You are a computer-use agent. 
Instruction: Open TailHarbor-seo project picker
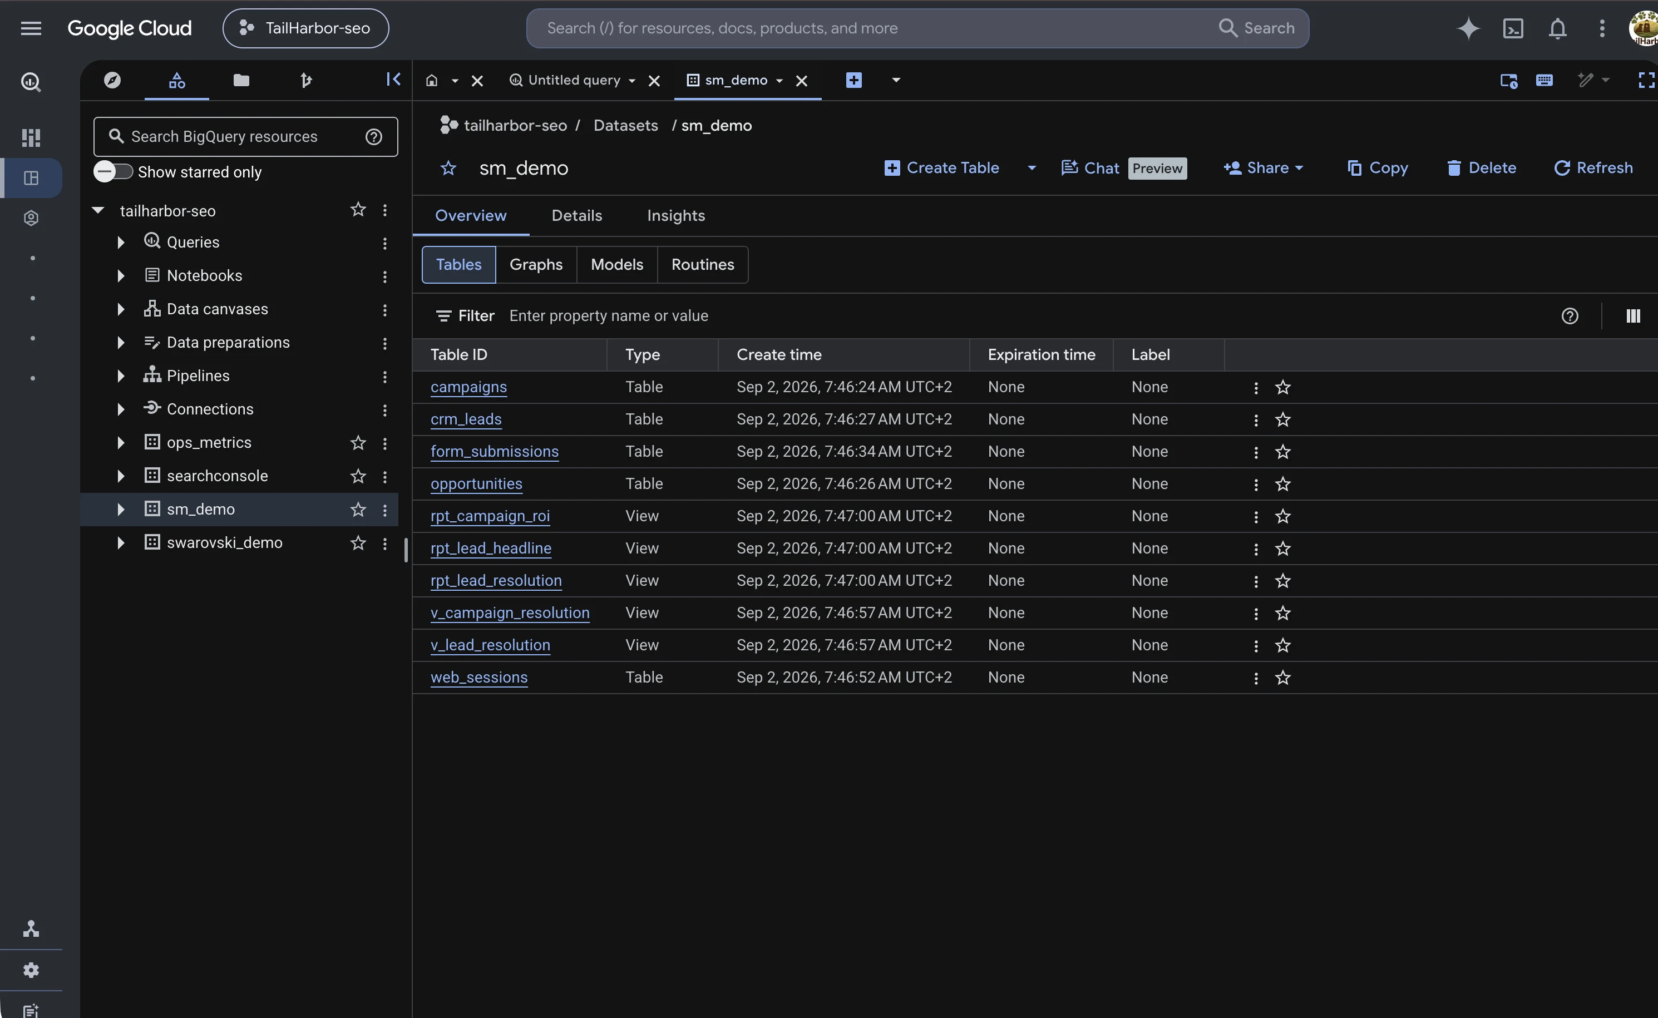point(306,28)
